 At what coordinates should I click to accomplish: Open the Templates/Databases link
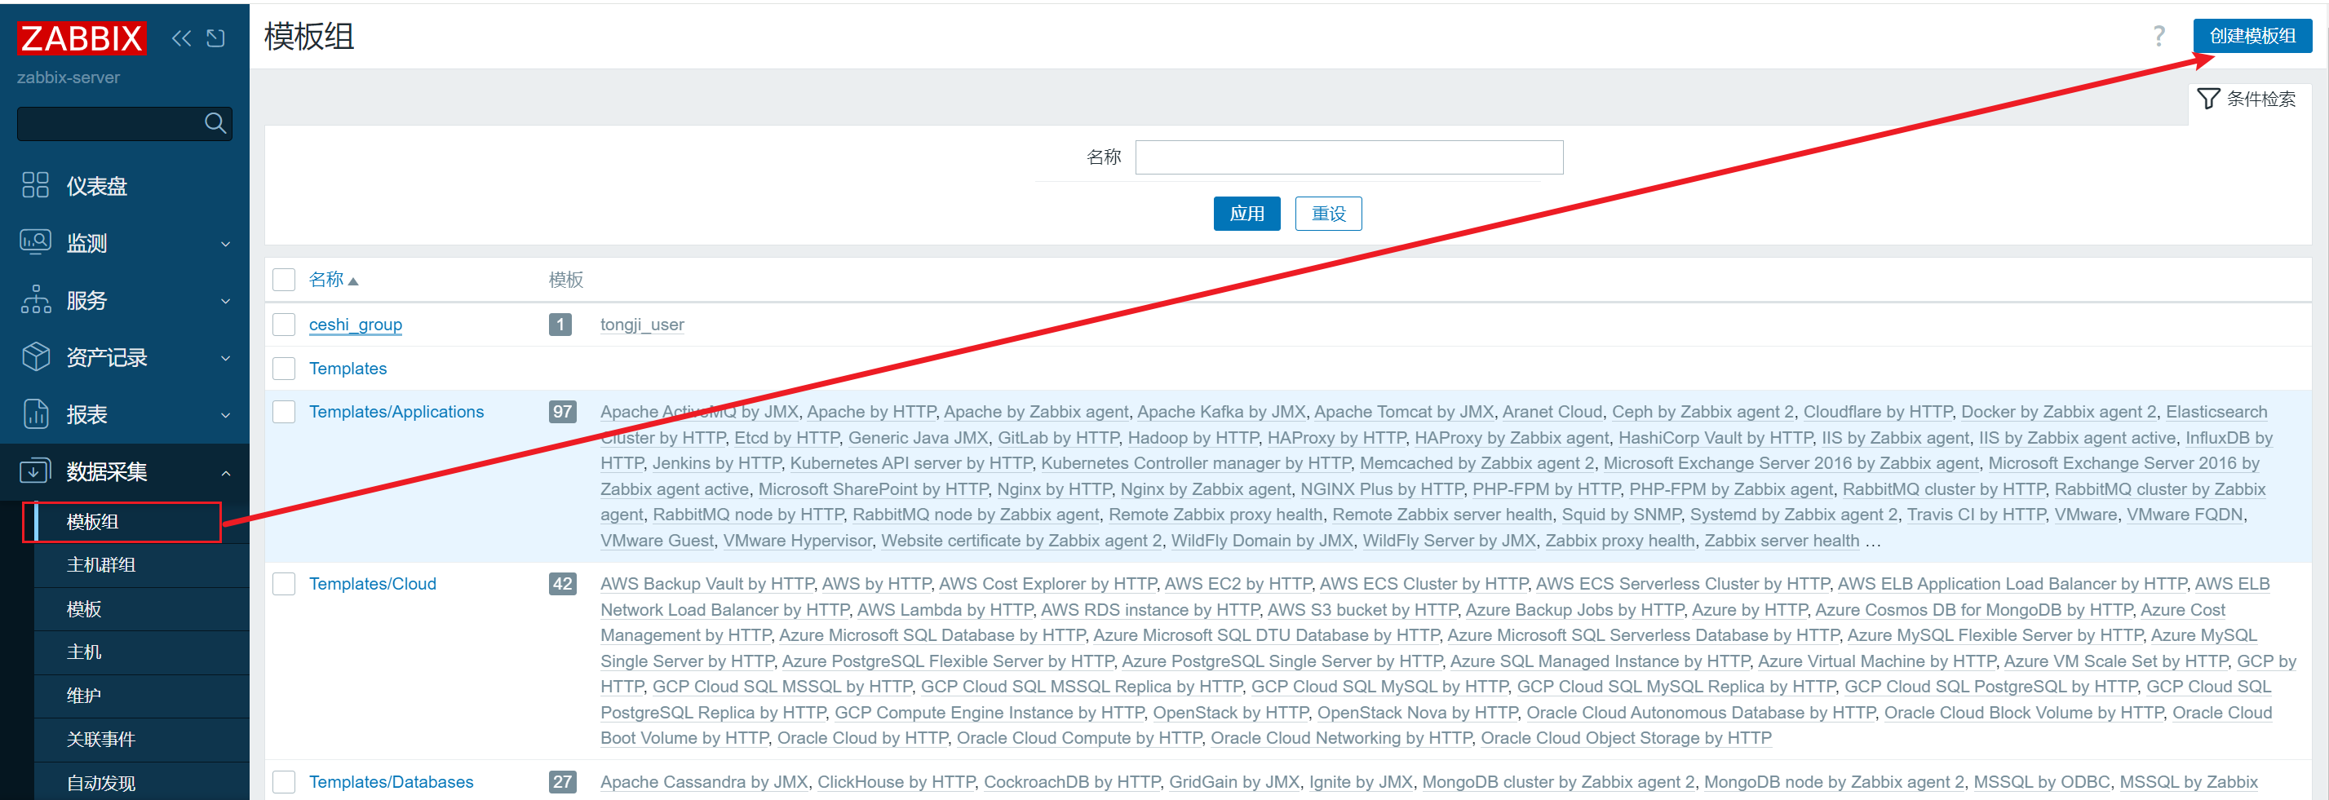click(x=391, y=782)
